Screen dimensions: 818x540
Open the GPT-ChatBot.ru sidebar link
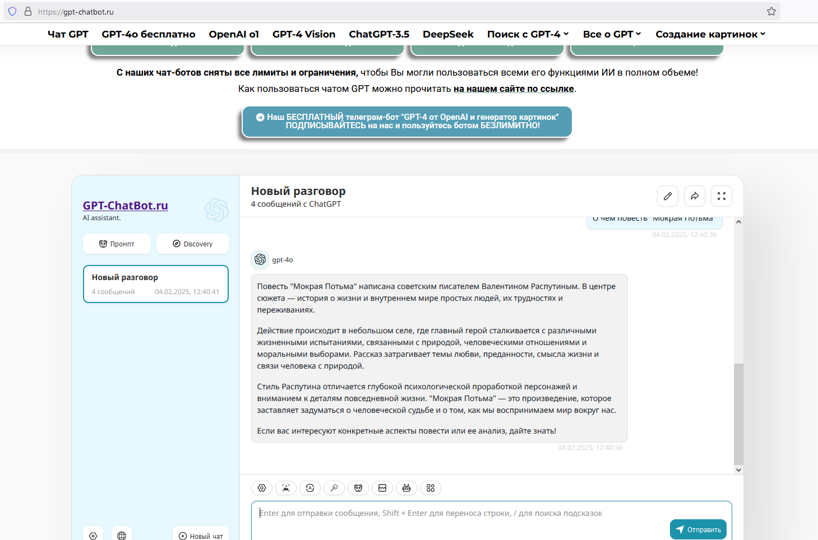click(126, 206)
